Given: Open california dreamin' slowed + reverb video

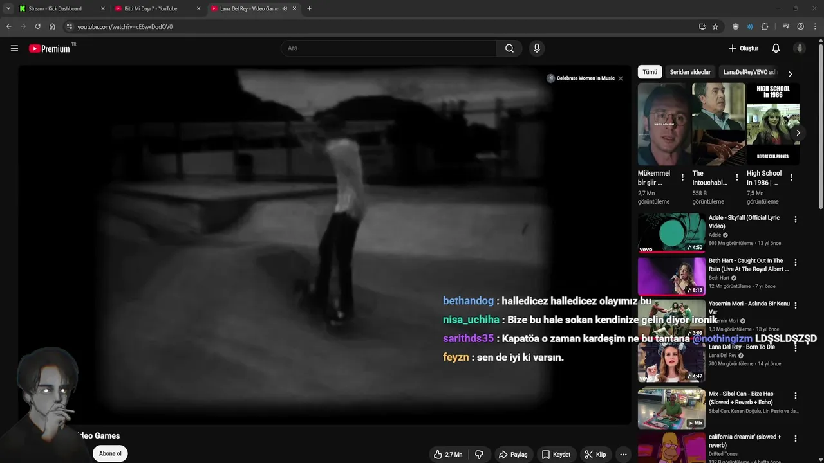Looking at the screenshot, I should pyautogui.click(x=671, y=448).
